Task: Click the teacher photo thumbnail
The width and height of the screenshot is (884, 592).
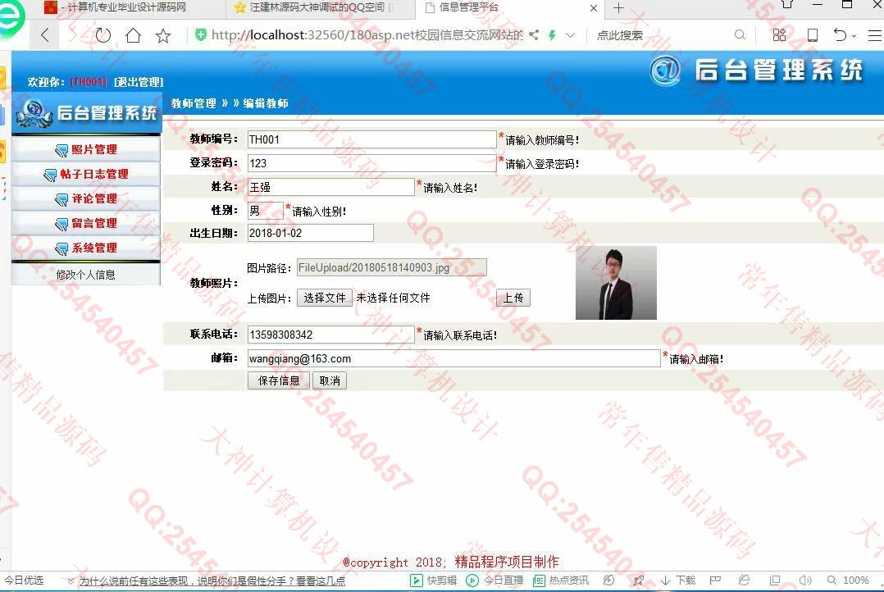Action: [x=616, y=283]
